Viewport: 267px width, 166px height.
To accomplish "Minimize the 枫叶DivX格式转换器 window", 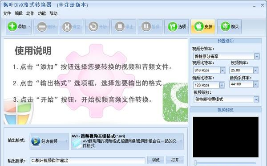I will point(254,6).
